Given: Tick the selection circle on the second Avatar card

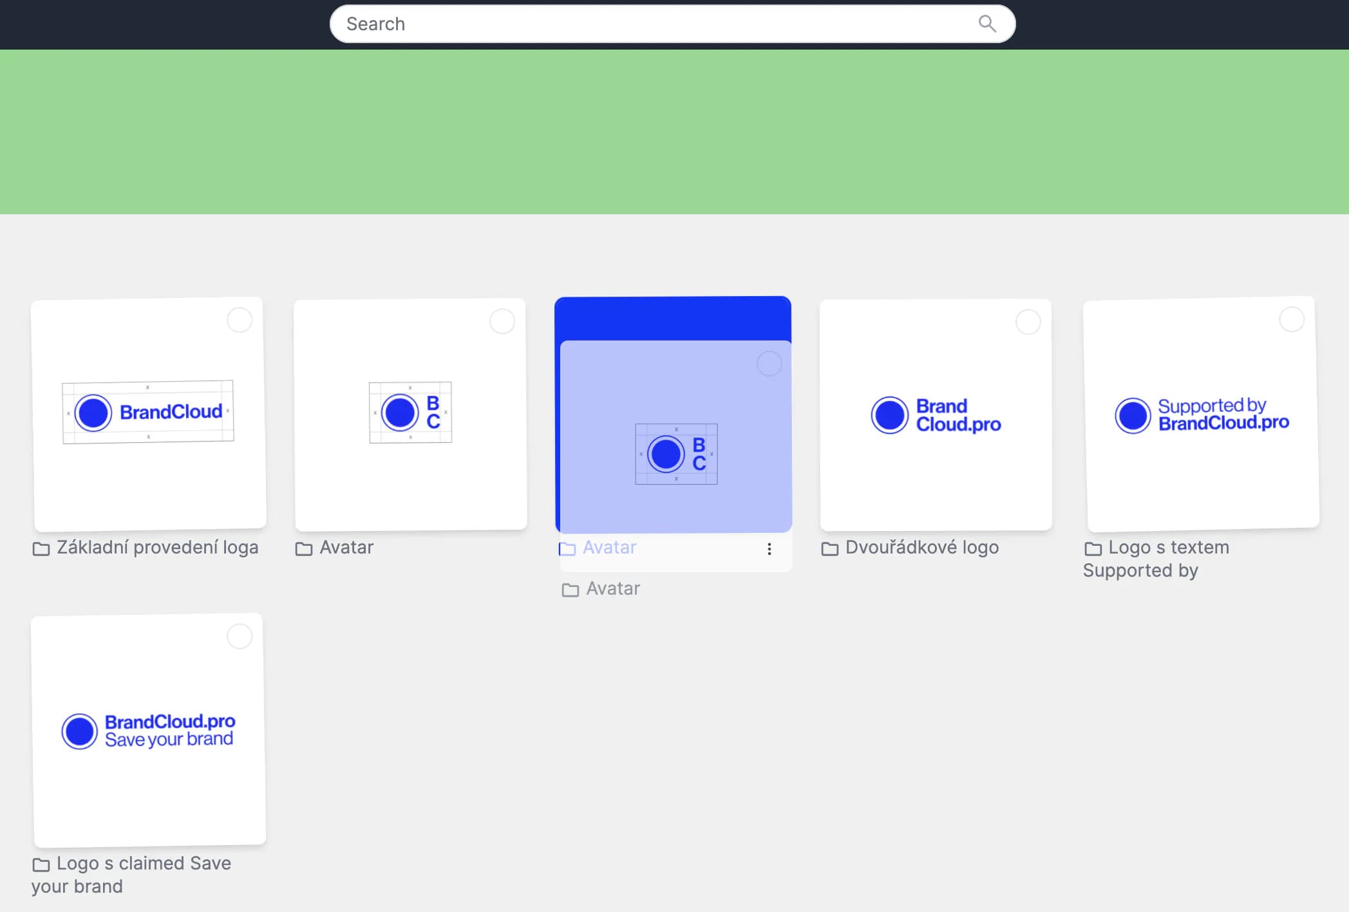Looking at the screenshot, I should (502, 321).
